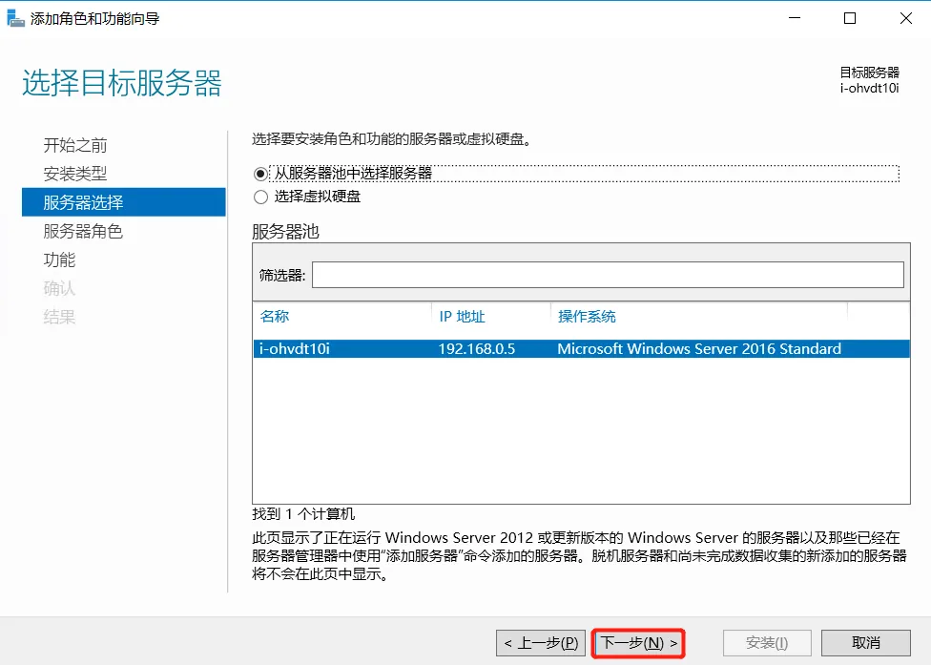Click the 筛选器 filter input box
Viewport: 931px width, 665px height.
(608, 275)
